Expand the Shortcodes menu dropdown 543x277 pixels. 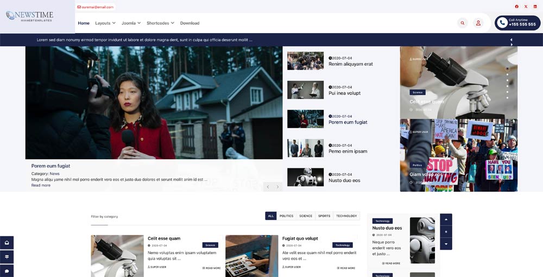point(160,23)
